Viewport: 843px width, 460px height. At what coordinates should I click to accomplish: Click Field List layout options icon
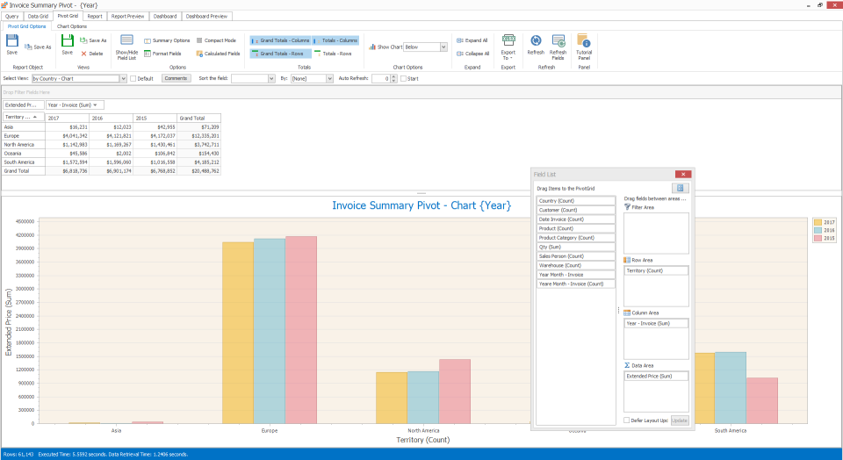(x=680, y=188)
